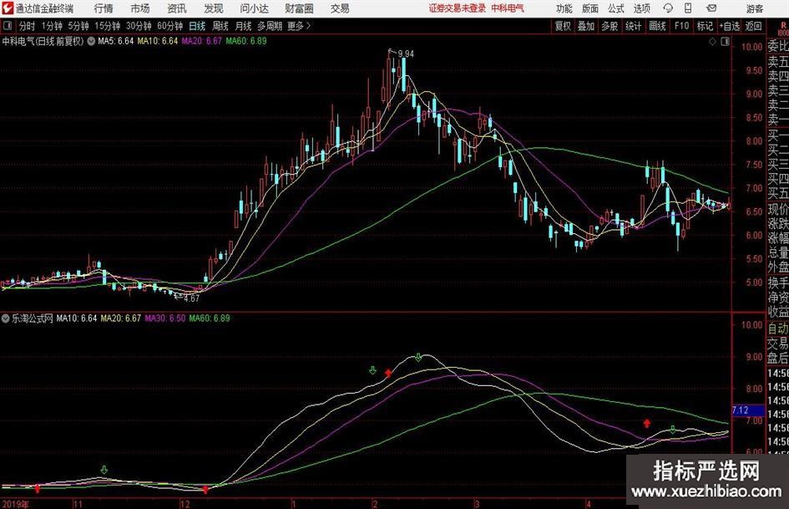This screenshot has width=789, height=509.
Task: Click the 12 month marker on time axis
Action: (x=185, y=504)
